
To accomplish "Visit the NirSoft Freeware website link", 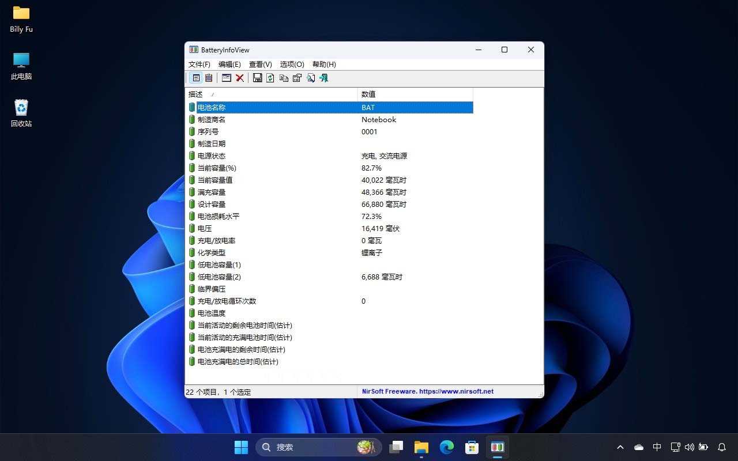I will click(x=427, y=391).
